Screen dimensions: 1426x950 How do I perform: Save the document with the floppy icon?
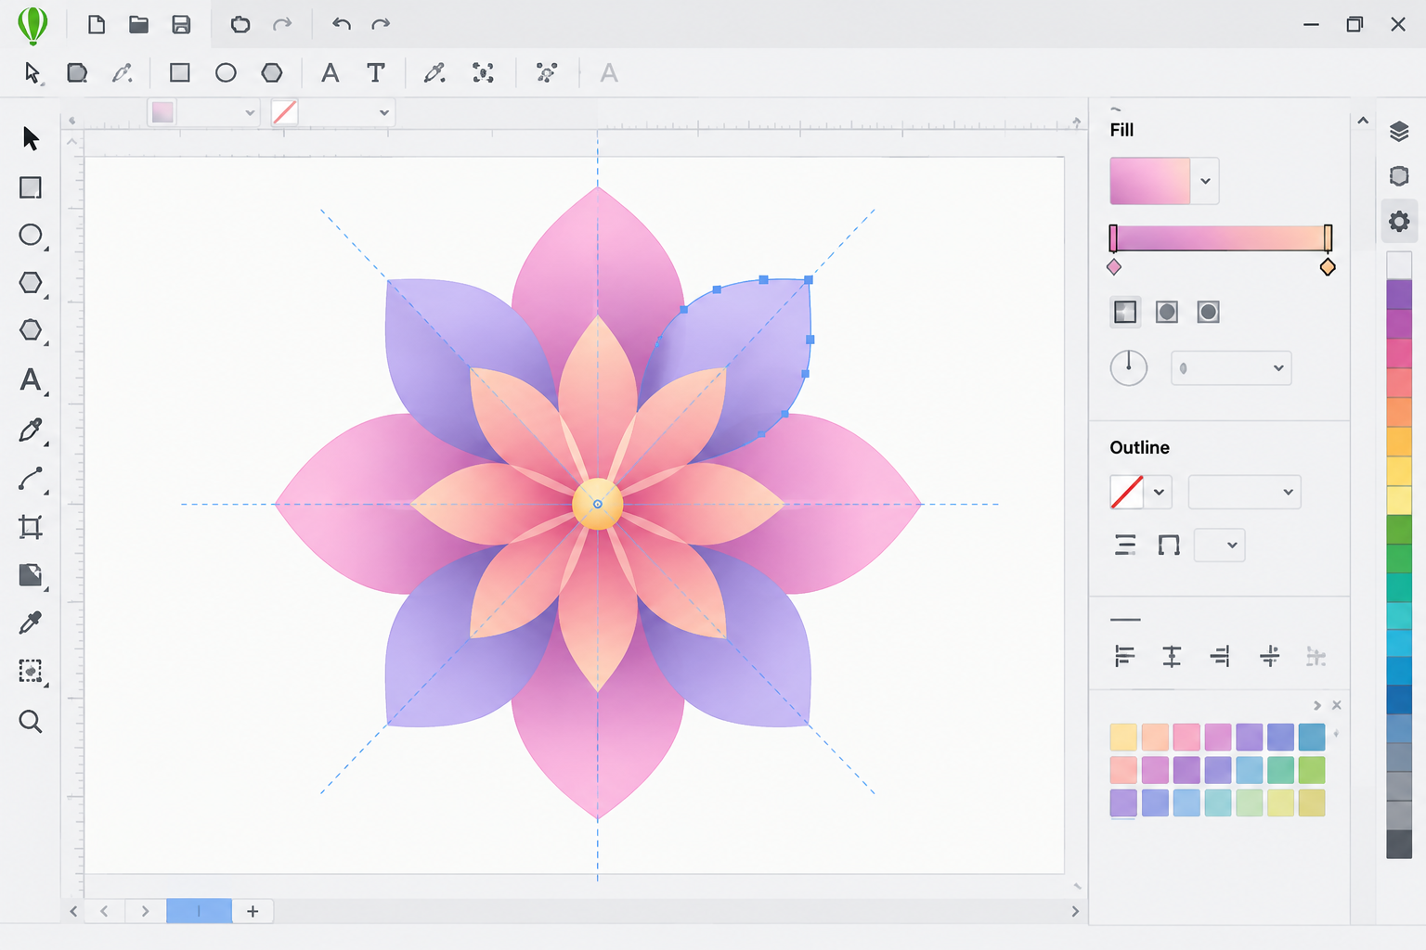[x=181, y=24]
